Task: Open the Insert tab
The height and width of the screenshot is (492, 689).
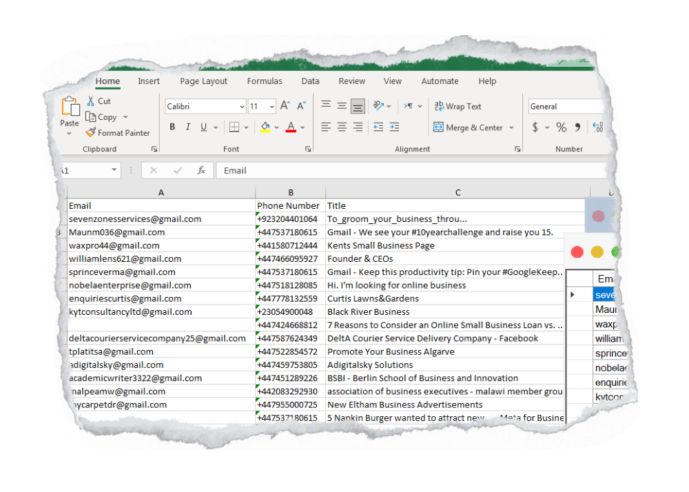Action: 149,81
